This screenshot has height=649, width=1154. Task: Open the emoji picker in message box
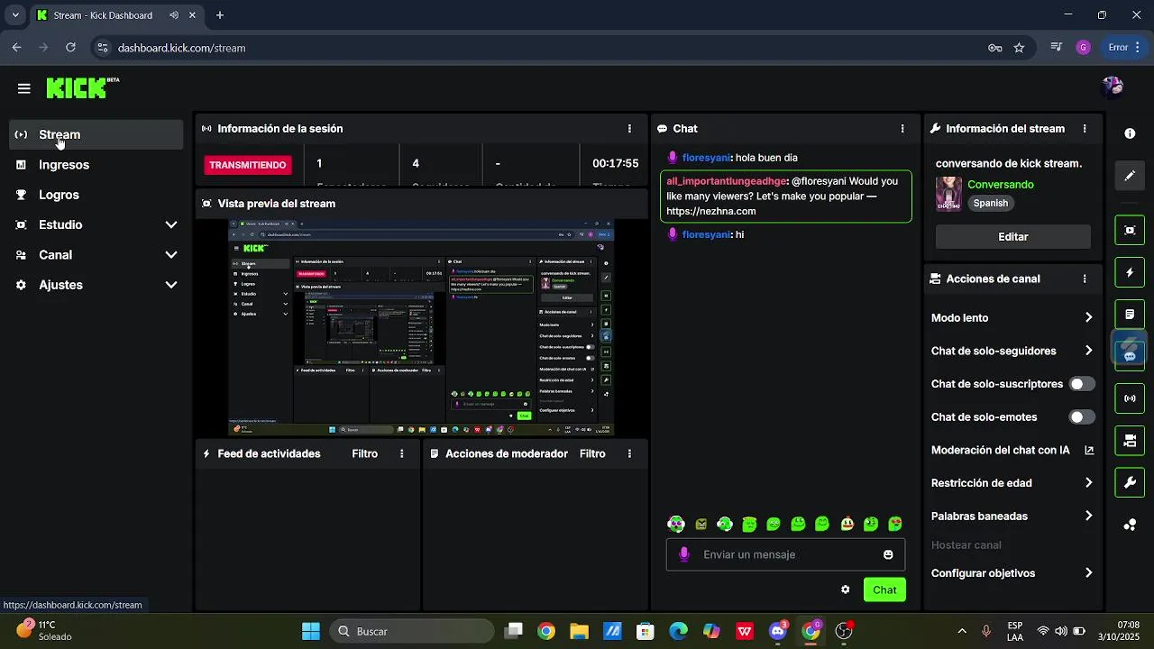[x=888, y=554]
